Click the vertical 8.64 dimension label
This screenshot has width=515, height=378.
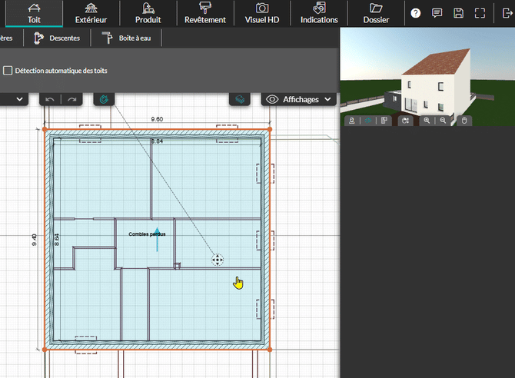[57, 240]
